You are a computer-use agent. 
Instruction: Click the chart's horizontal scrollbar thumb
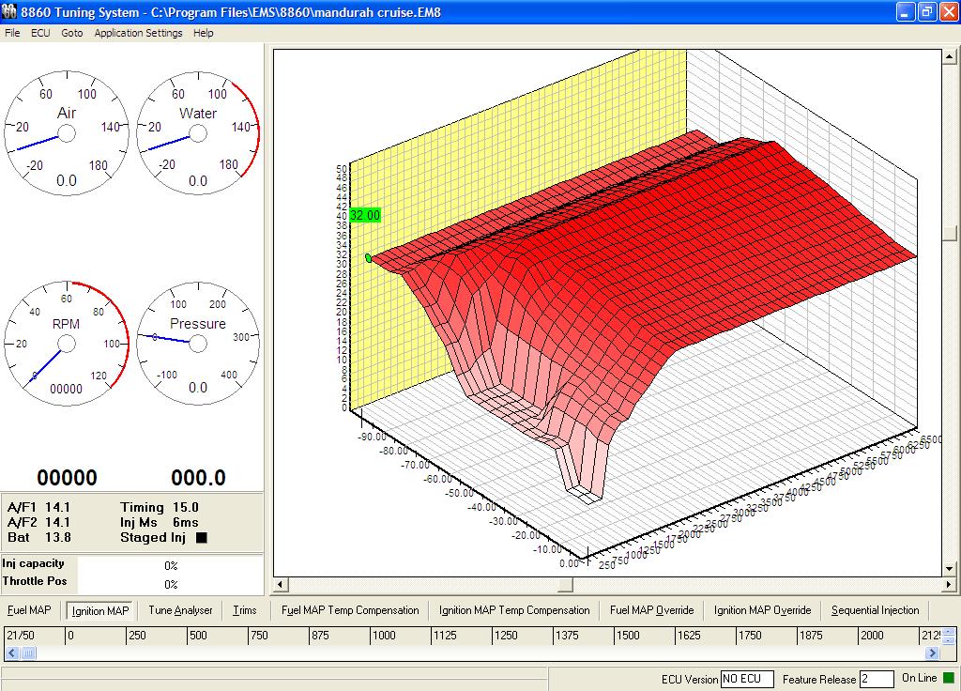click(x=564, y=585)
